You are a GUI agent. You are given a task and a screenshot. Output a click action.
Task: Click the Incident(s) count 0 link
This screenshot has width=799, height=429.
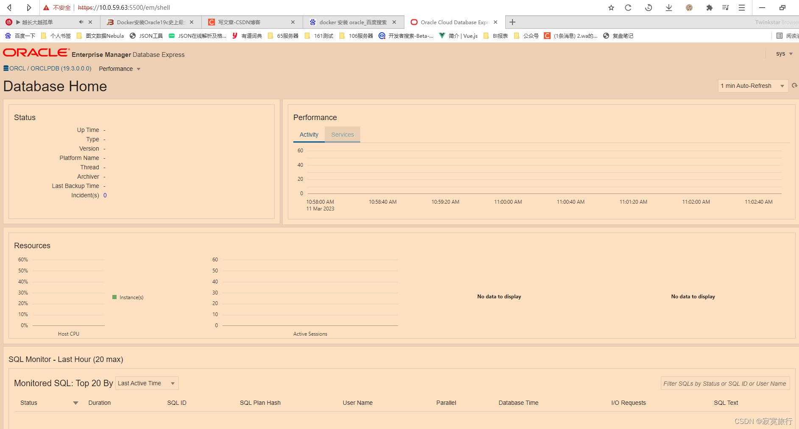(105, 195)
